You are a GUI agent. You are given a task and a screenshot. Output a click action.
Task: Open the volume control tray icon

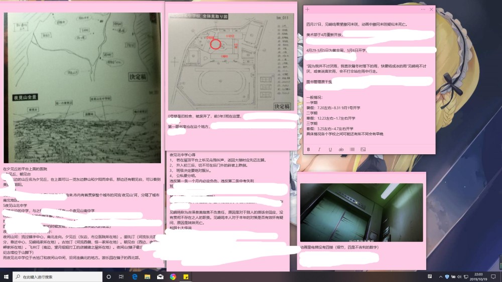[459, 276]
